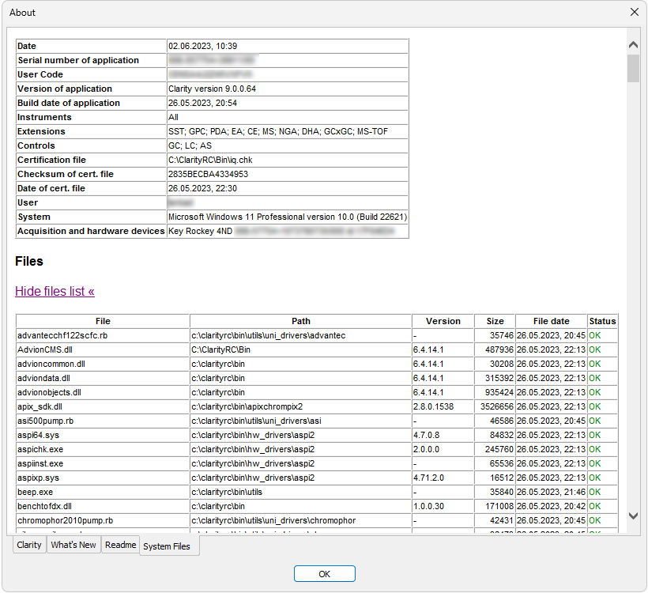Viewport: 648px width, 593px height.
Task: Select aspiinst.exe file name
Action: pyautogui.click(x=40, y=463)
